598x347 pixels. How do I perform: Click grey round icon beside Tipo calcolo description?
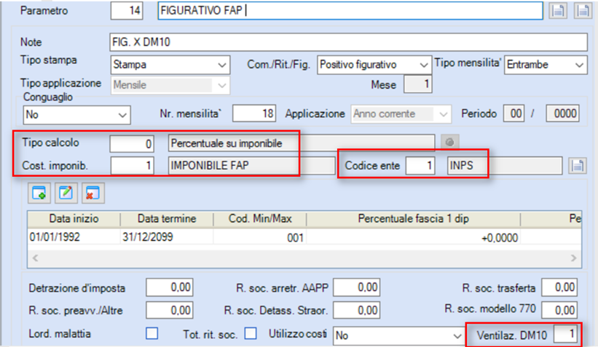[x=450, y=143]
